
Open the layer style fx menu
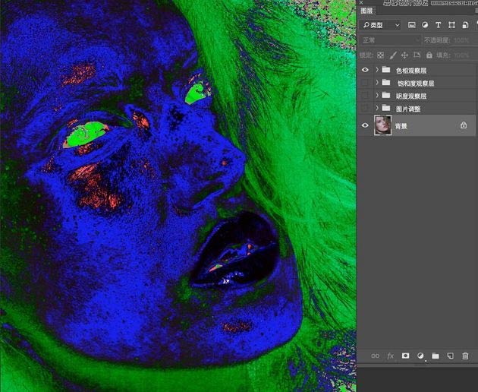tap(391, 356)
